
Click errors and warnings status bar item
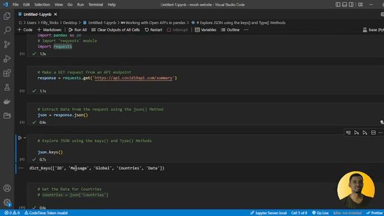pos(12,213)
